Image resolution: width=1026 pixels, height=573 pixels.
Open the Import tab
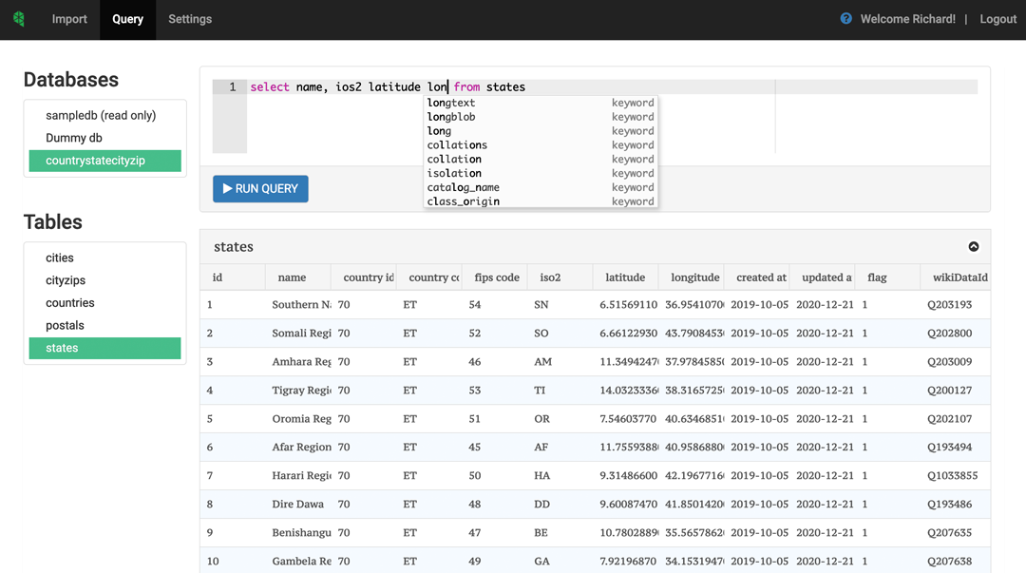pyautogui.click(x=69, y=19)
